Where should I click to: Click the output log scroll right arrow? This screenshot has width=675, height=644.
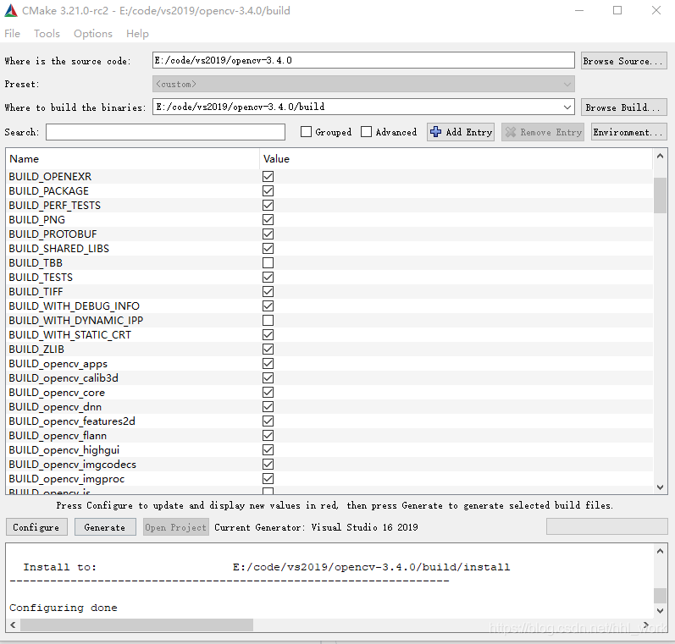pos(646,625)
